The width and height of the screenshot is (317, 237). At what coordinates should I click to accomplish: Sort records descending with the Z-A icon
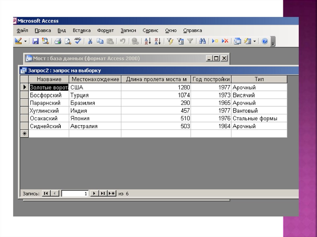(158, 41)
